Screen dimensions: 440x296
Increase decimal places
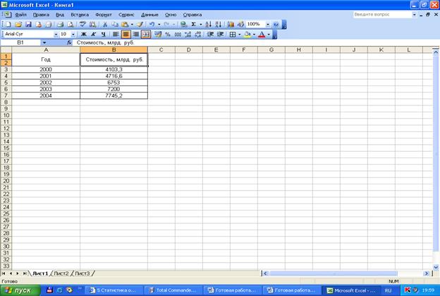point(188,35)
